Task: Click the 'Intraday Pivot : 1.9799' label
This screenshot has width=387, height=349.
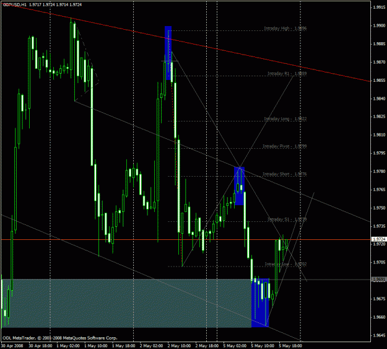Action: [x=284, y=146]
